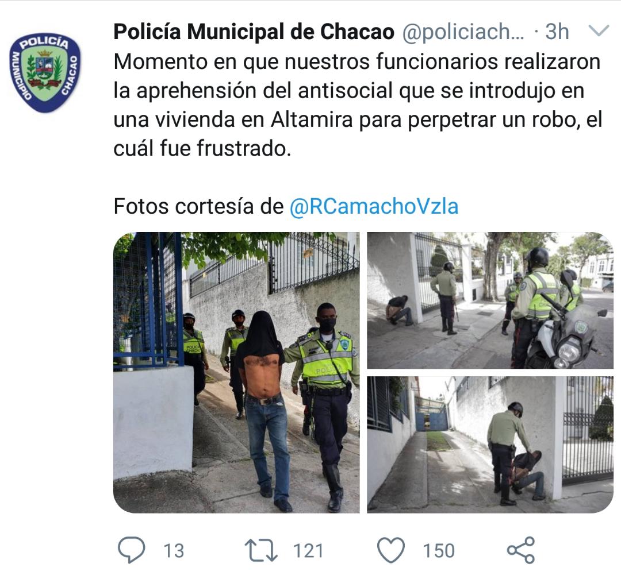Open the 3h timestamp
The height and width of the screenshot is (579, 621).
coord(557,32)
